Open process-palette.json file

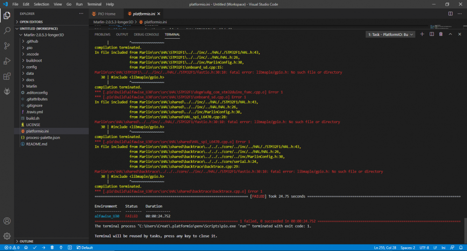click(51, 137)
